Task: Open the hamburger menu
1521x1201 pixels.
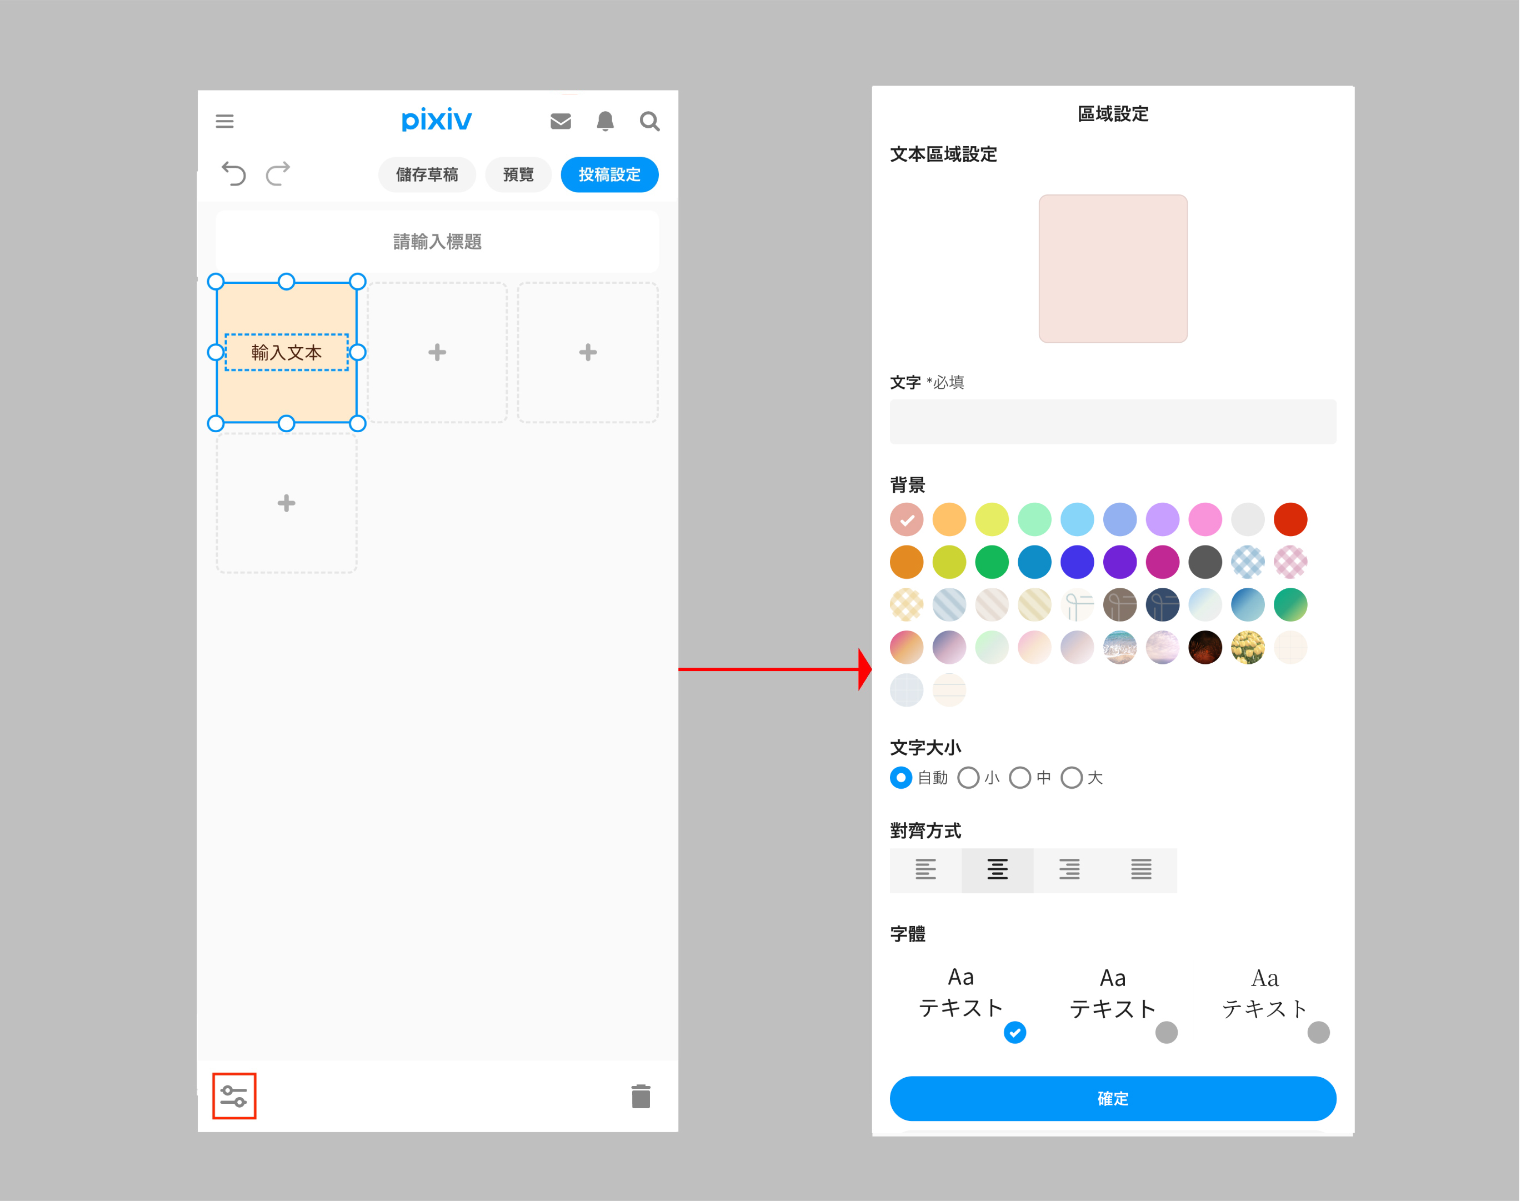Action: point(224,121)
